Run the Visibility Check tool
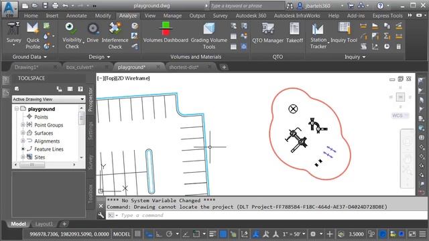429x241 pixels. pyautogui.click(x=72, y=35)
